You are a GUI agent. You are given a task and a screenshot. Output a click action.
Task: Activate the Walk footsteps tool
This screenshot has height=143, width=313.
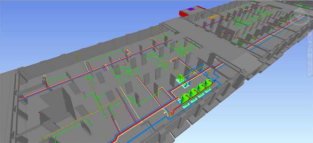pyautogui.click(x=310, y=65)
